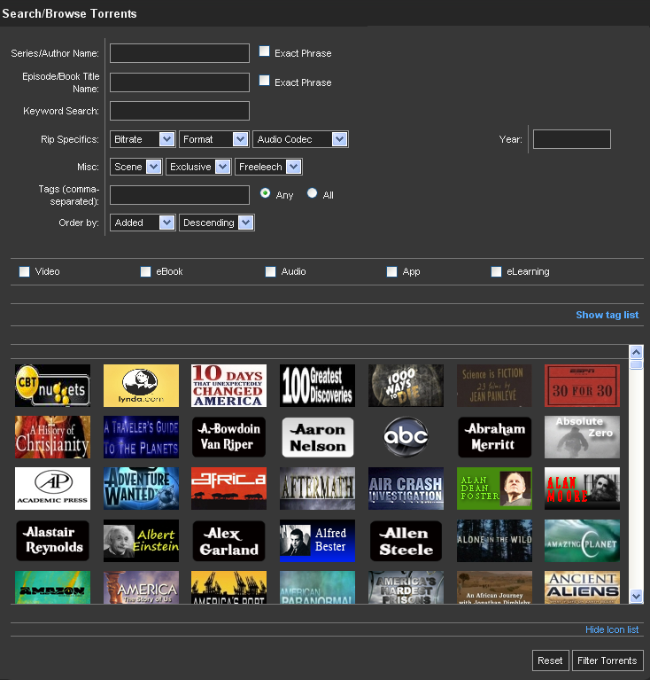The height and width of the screenshot is (680, 650).
Task: Click the Filter Torrents button
Action: coord(607,660)
